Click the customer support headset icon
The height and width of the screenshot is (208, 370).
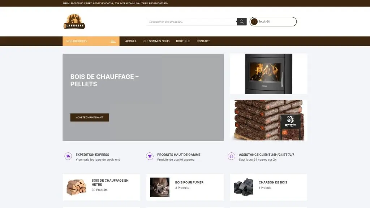coord(231,156)
